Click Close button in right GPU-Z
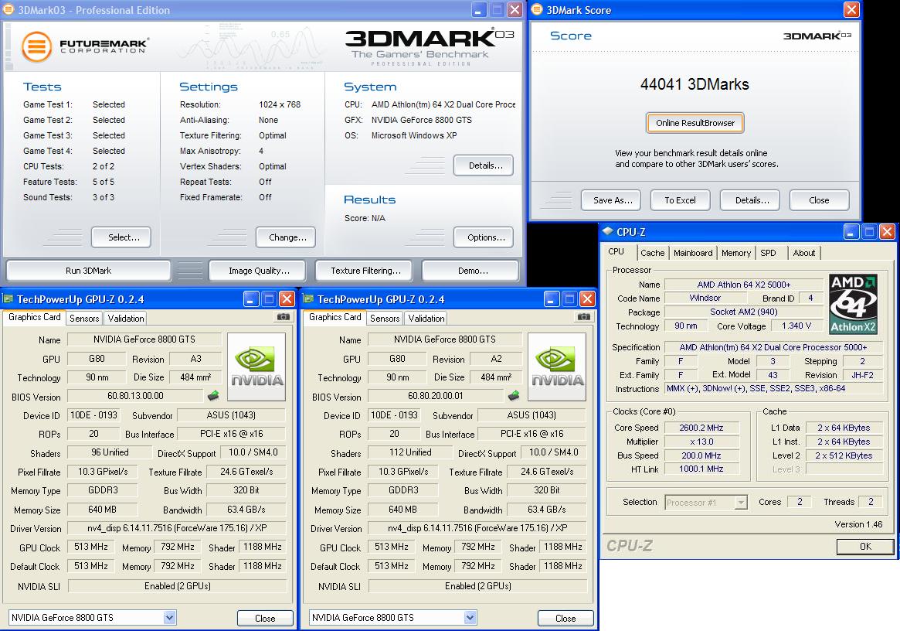The image size is (900, 631). (x=565, y=619)
